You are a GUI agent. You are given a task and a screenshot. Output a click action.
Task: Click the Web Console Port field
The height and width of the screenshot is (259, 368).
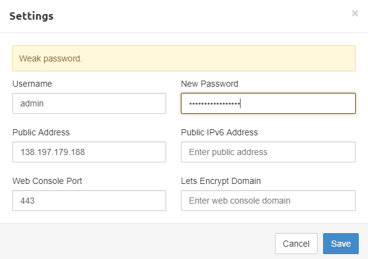[89, 201]
